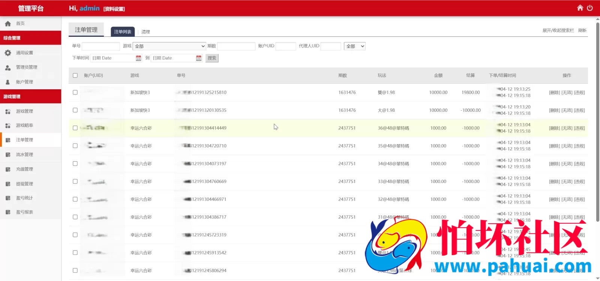
Task: Toggle the select-all checkbox in table header
Action: coord(75,75)
